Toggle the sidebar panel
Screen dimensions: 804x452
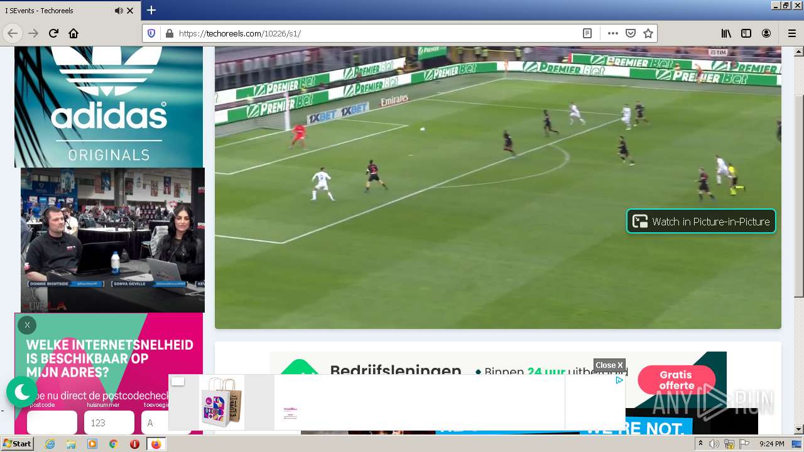(x=746, y=33)
